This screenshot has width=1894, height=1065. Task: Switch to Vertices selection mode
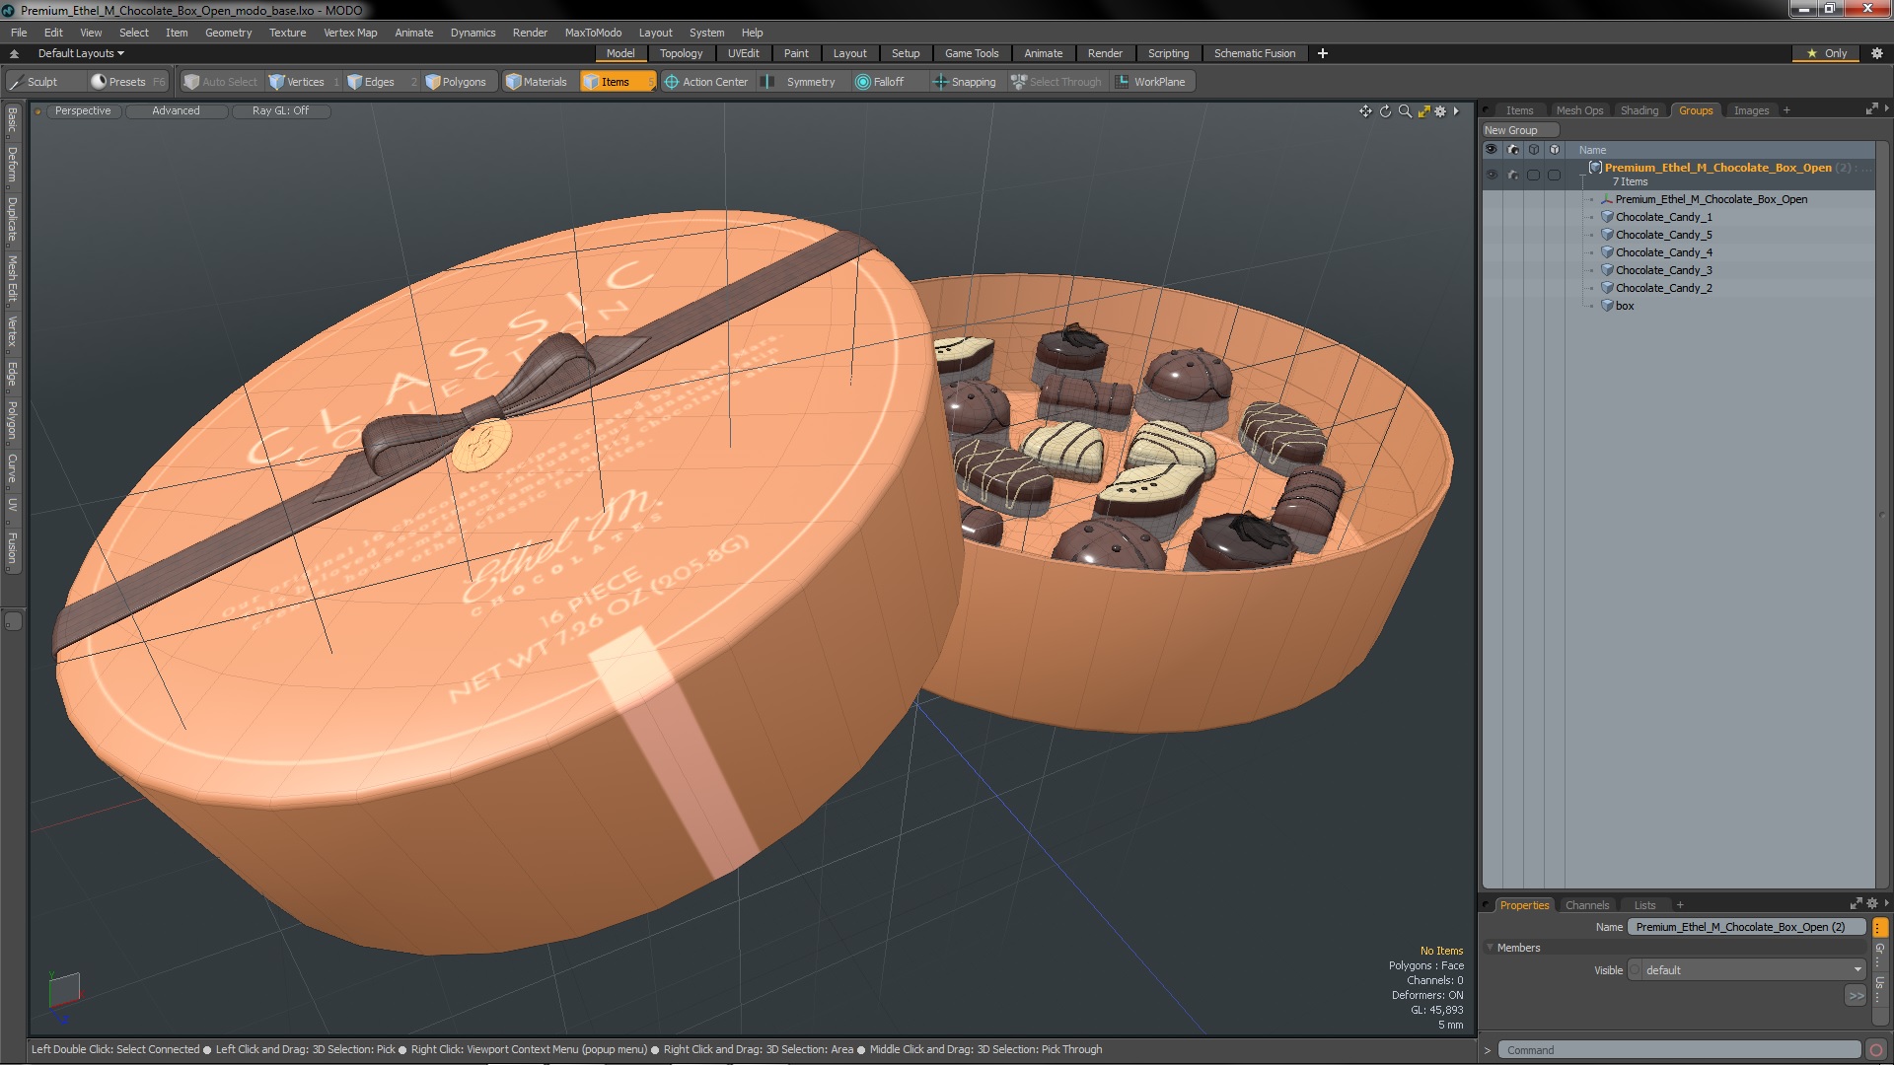304,82
